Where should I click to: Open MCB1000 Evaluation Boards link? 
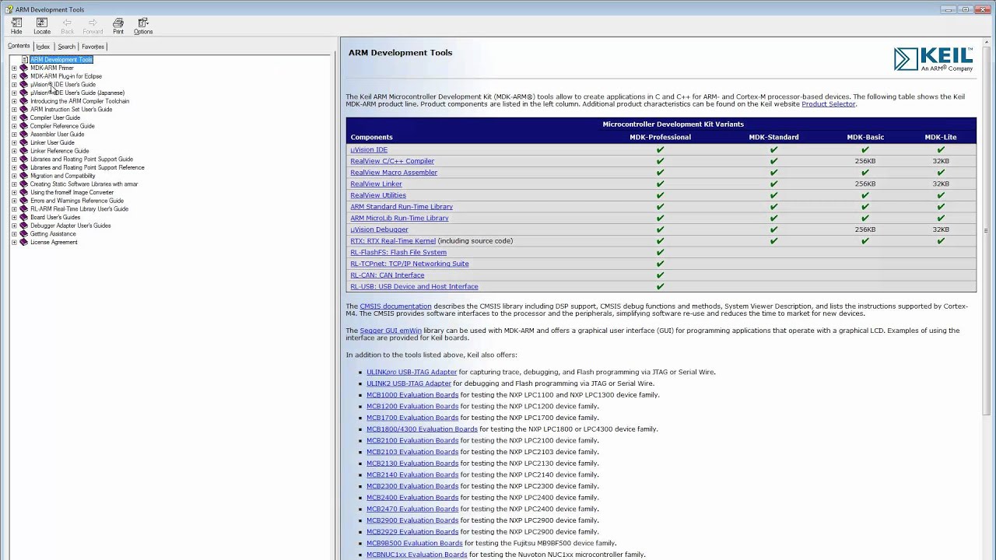click(412, 395)
